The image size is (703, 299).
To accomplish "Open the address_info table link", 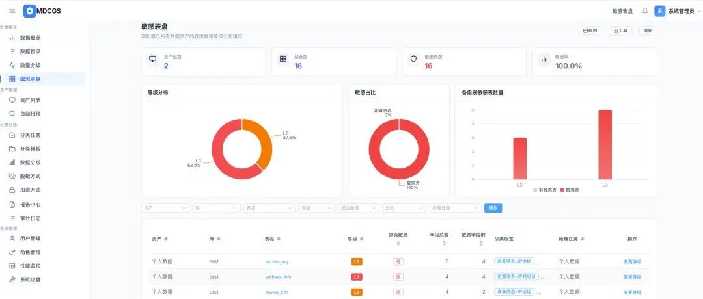I will [x=278, y=277].
